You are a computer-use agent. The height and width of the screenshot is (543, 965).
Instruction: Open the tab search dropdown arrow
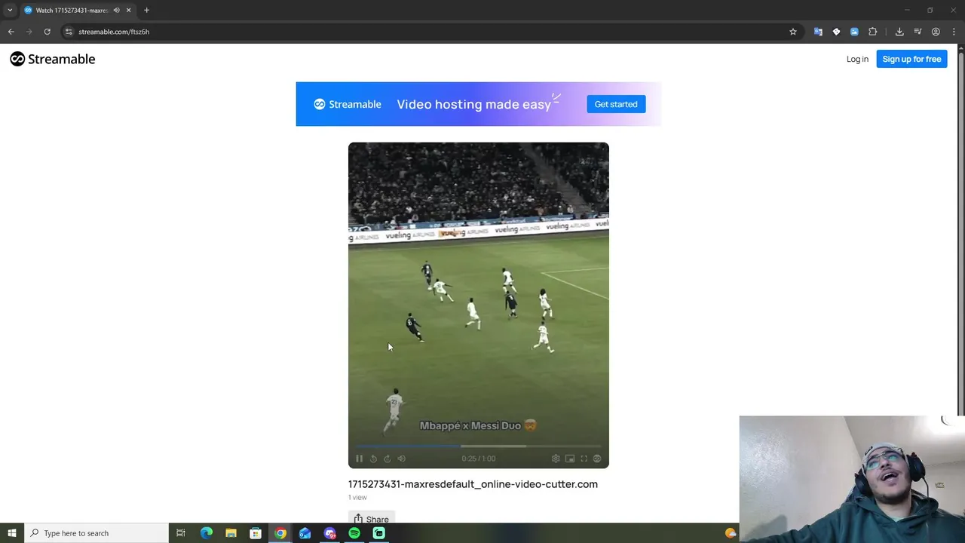tap(10, 10)
